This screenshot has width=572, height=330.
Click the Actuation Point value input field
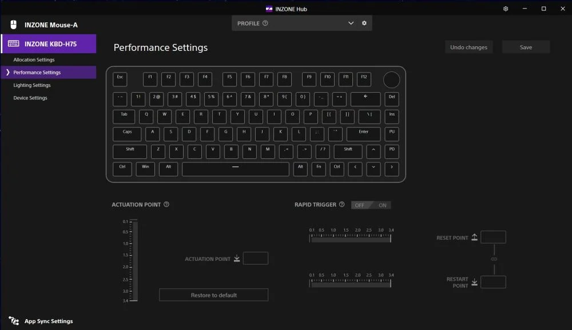(256, 258)
